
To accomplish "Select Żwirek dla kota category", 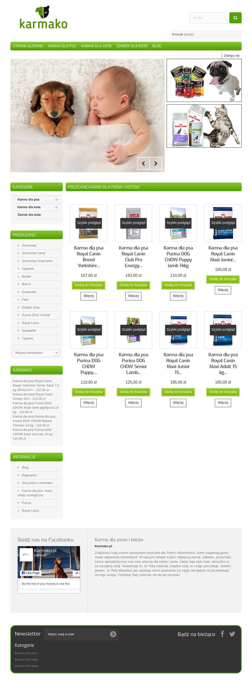I will [x=29, y=215].
